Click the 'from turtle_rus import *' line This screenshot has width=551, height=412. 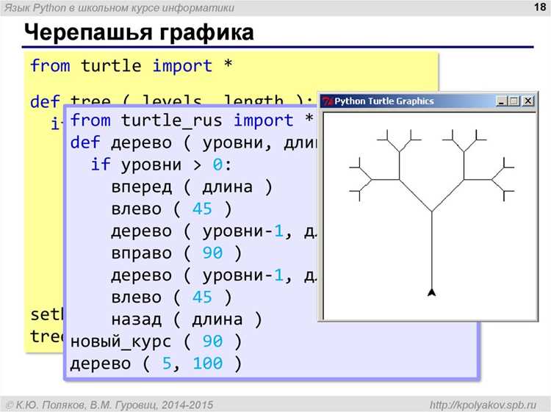tap(192, 120)
